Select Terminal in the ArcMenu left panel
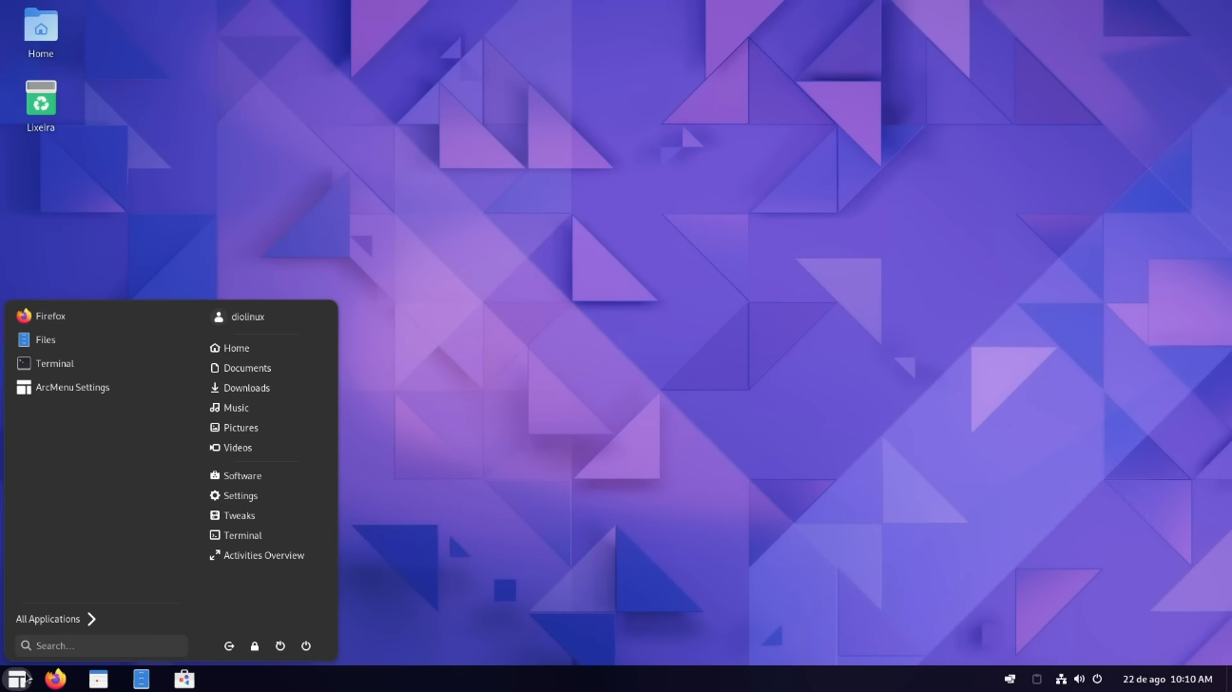The height and width of the screenshot is (692, 1232). pyautogui.click(x=53, y=363)
